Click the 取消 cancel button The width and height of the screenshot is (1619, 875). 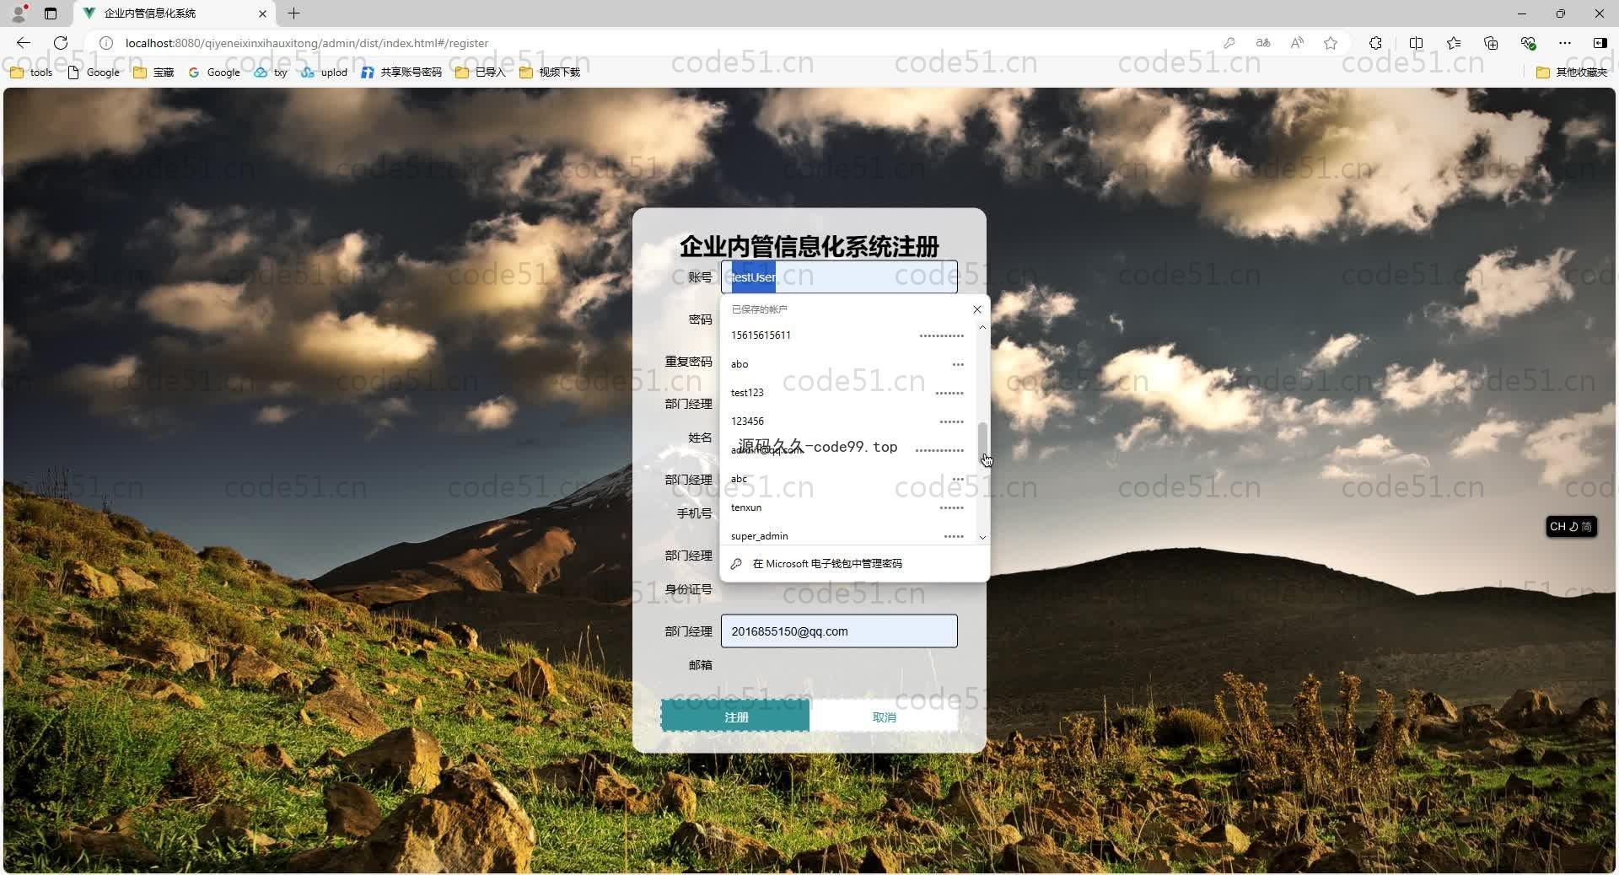pos(884,717)
